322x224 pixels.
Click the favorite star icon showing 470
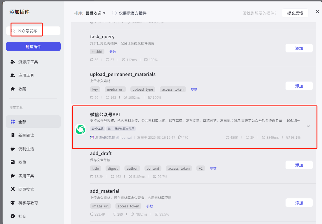[180, 137]
